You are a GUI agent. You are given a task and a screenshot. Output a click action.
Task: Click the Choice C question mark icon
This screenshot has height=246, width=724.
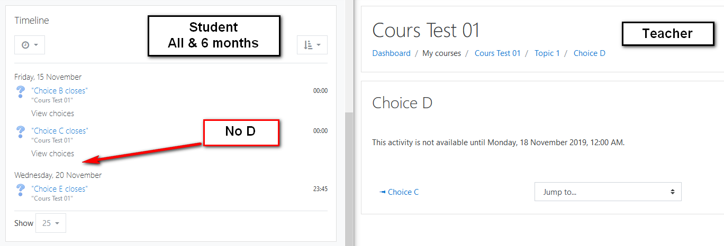pyautogui.click(x=21, y=132)
